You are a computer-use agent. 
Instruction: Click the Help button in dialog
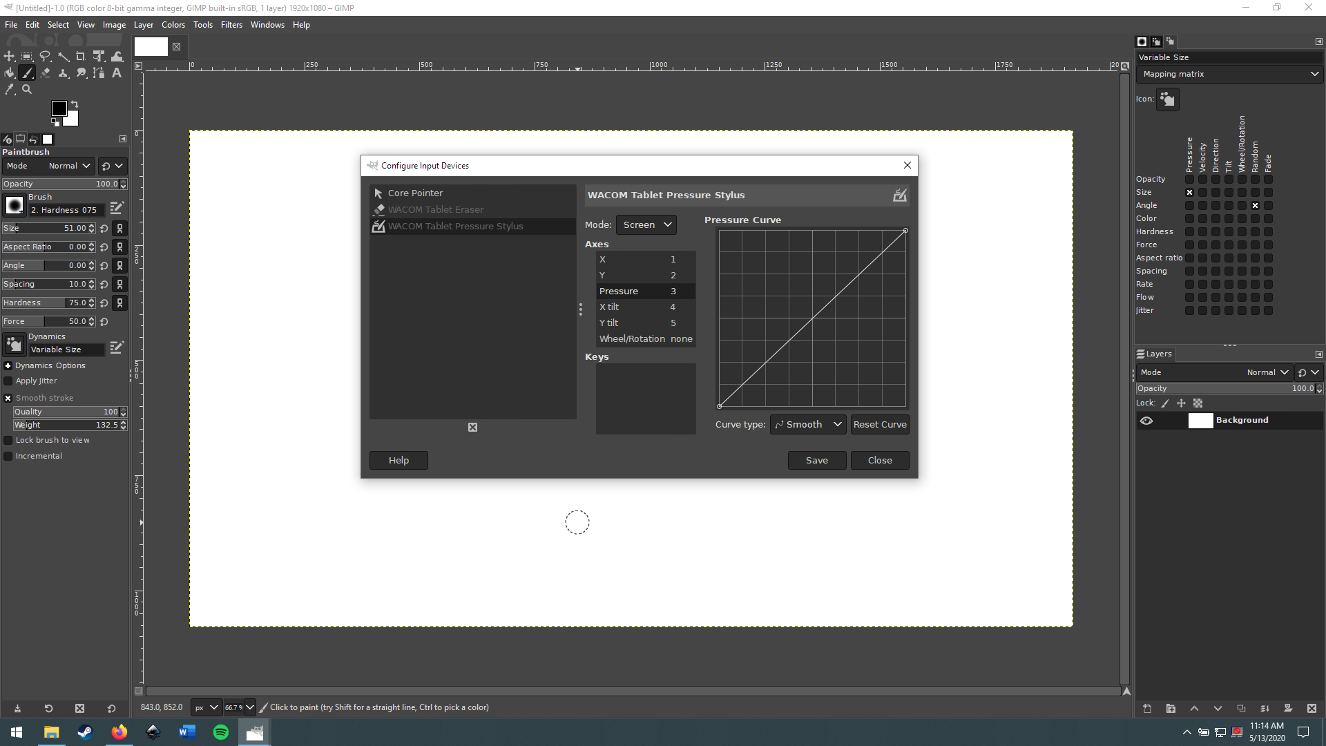point(398,461)
